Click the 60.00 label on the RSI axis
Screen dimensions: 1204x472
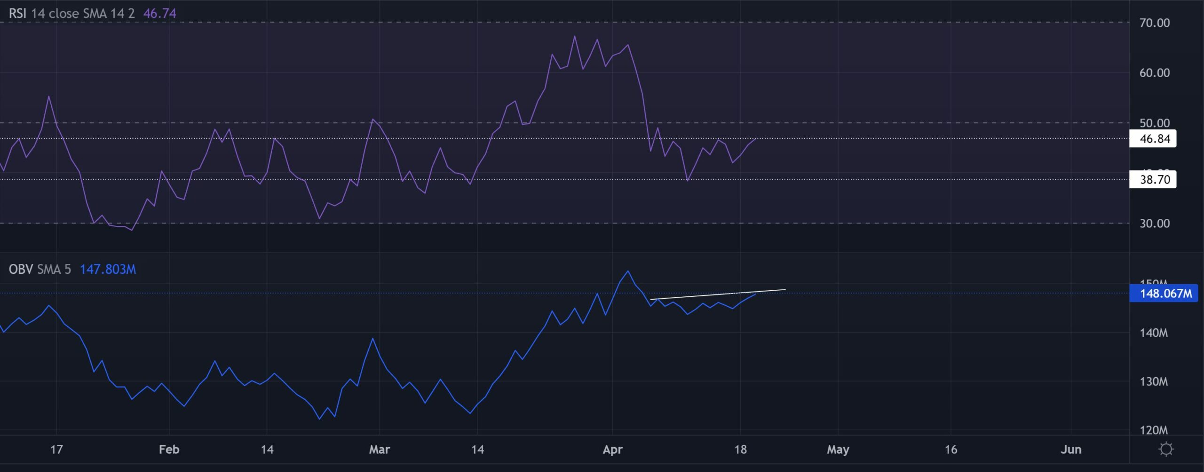tap(1154, 73)
